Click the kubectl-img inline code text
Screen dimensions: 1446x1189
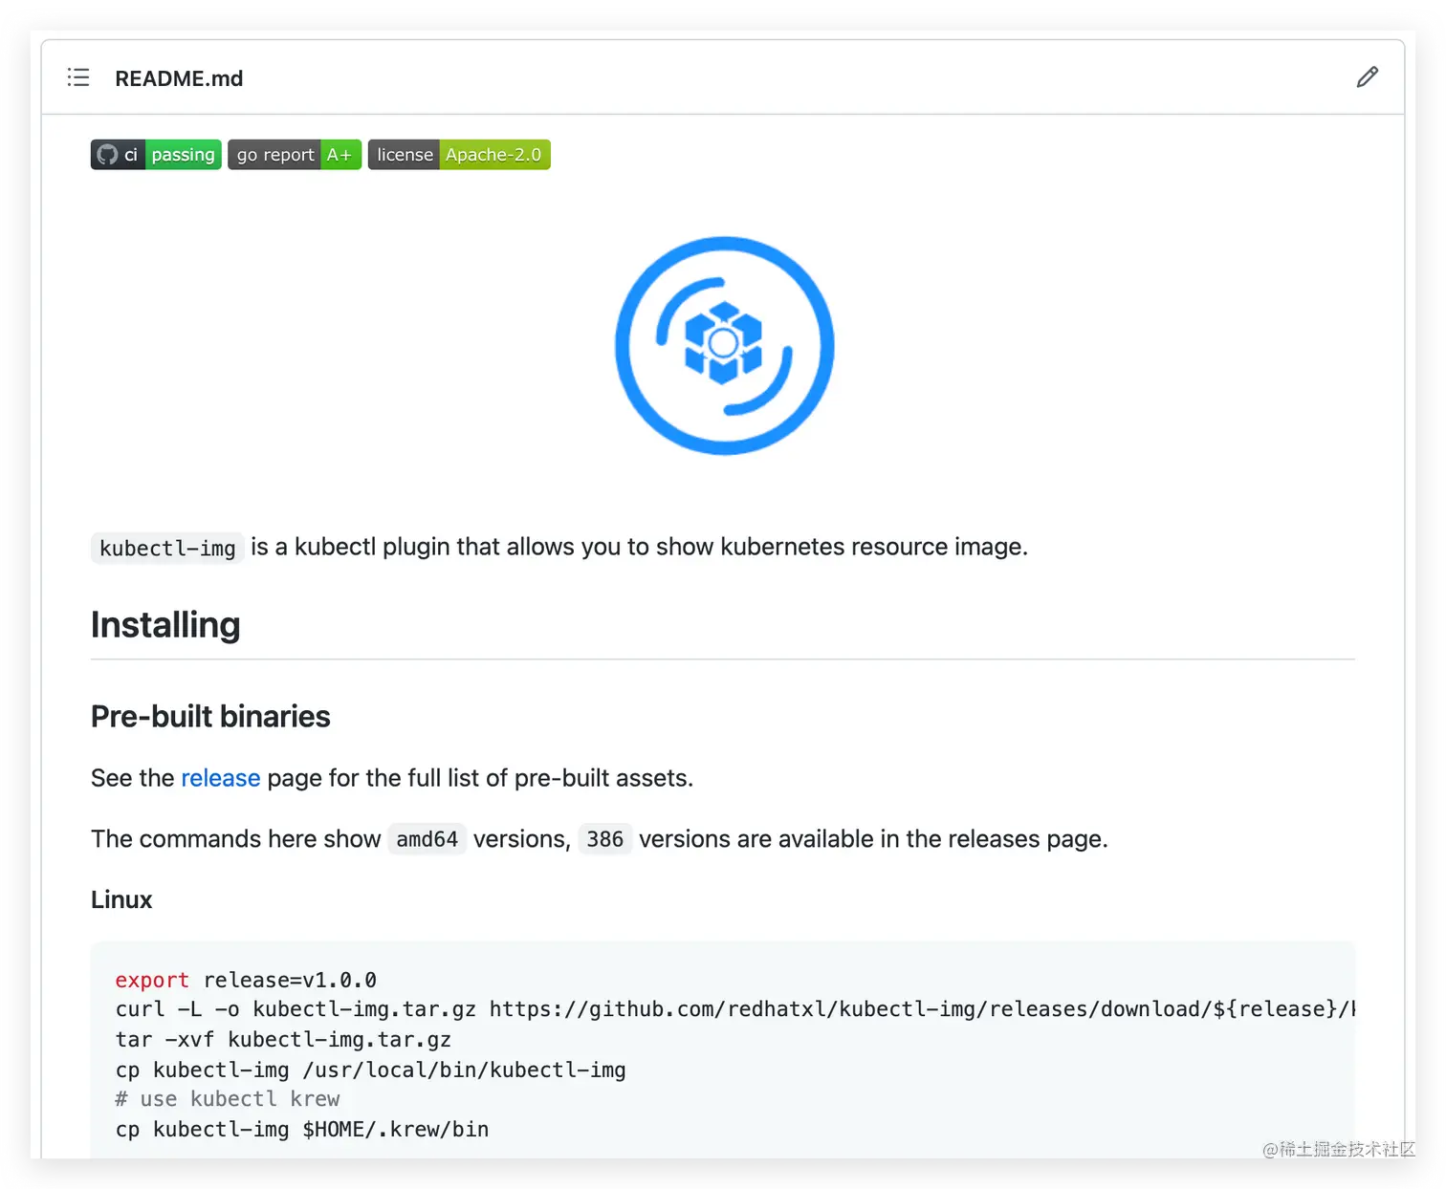167,548
